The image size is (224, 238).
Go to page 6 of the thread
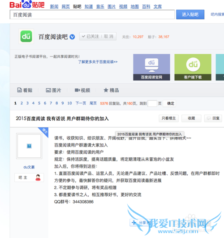pos(45,103)
